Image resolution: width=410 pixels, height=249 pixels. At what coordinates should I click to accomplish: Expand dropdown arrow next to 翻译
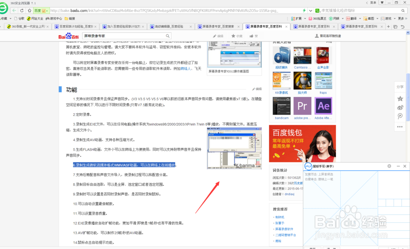pyautogui.click(x=360, y=18)
